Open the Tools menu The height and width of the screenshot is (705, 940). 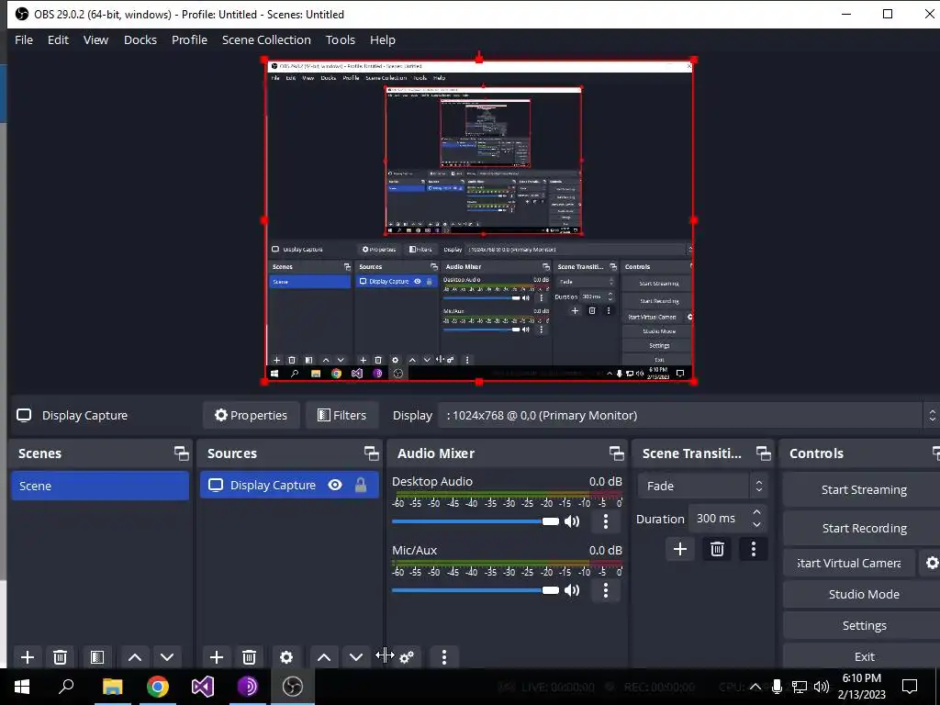pos(341,39)
